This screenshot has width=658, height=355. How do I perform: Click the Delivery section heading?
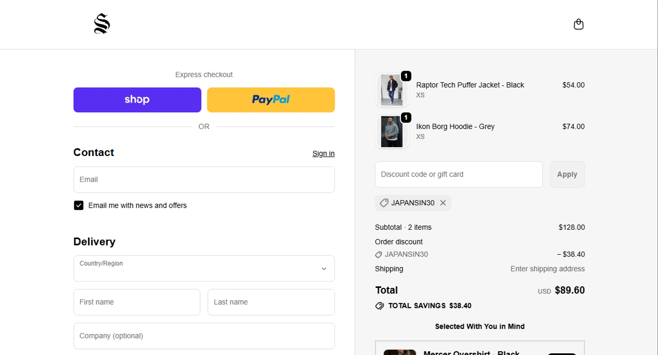coord(94,242)
